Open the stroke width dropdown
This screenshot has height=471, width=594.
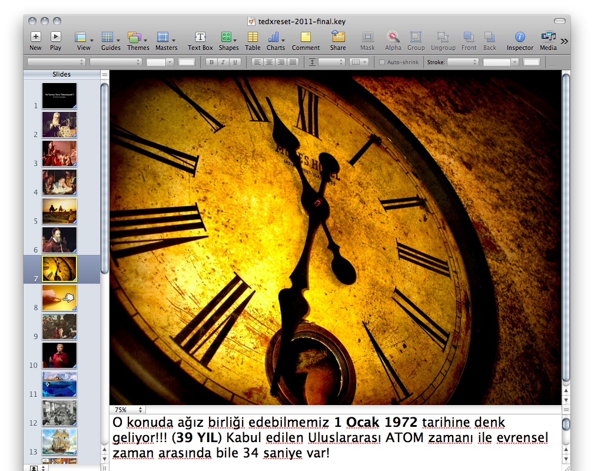(500, 62)
